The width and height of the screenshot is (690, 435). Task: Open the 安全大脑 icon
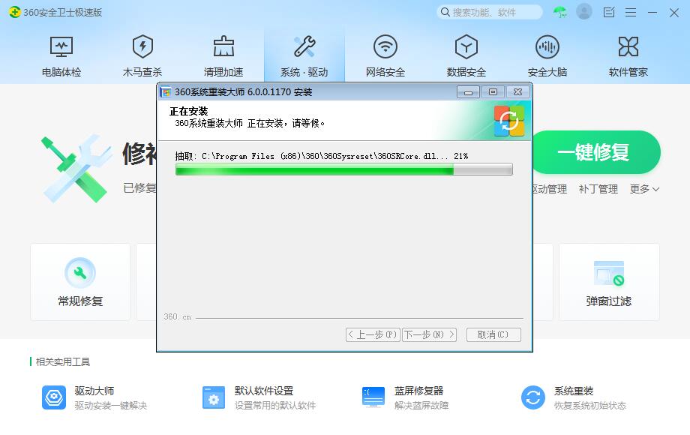547,46
